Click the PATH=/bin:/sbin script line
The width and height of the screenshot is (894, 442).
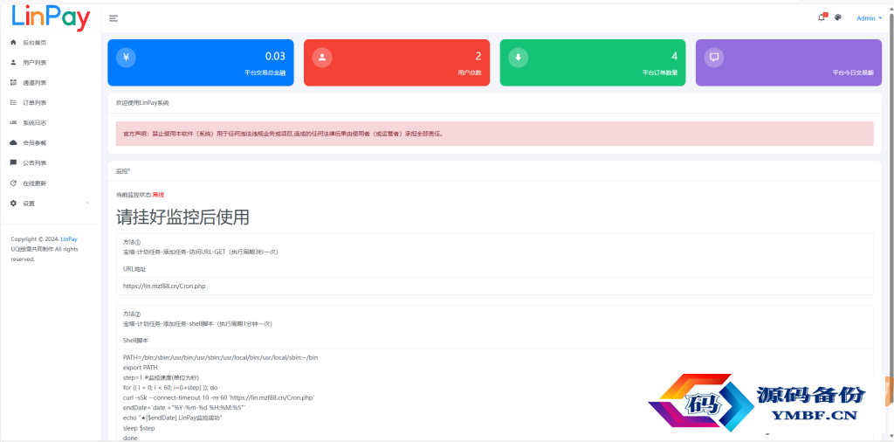221,357
